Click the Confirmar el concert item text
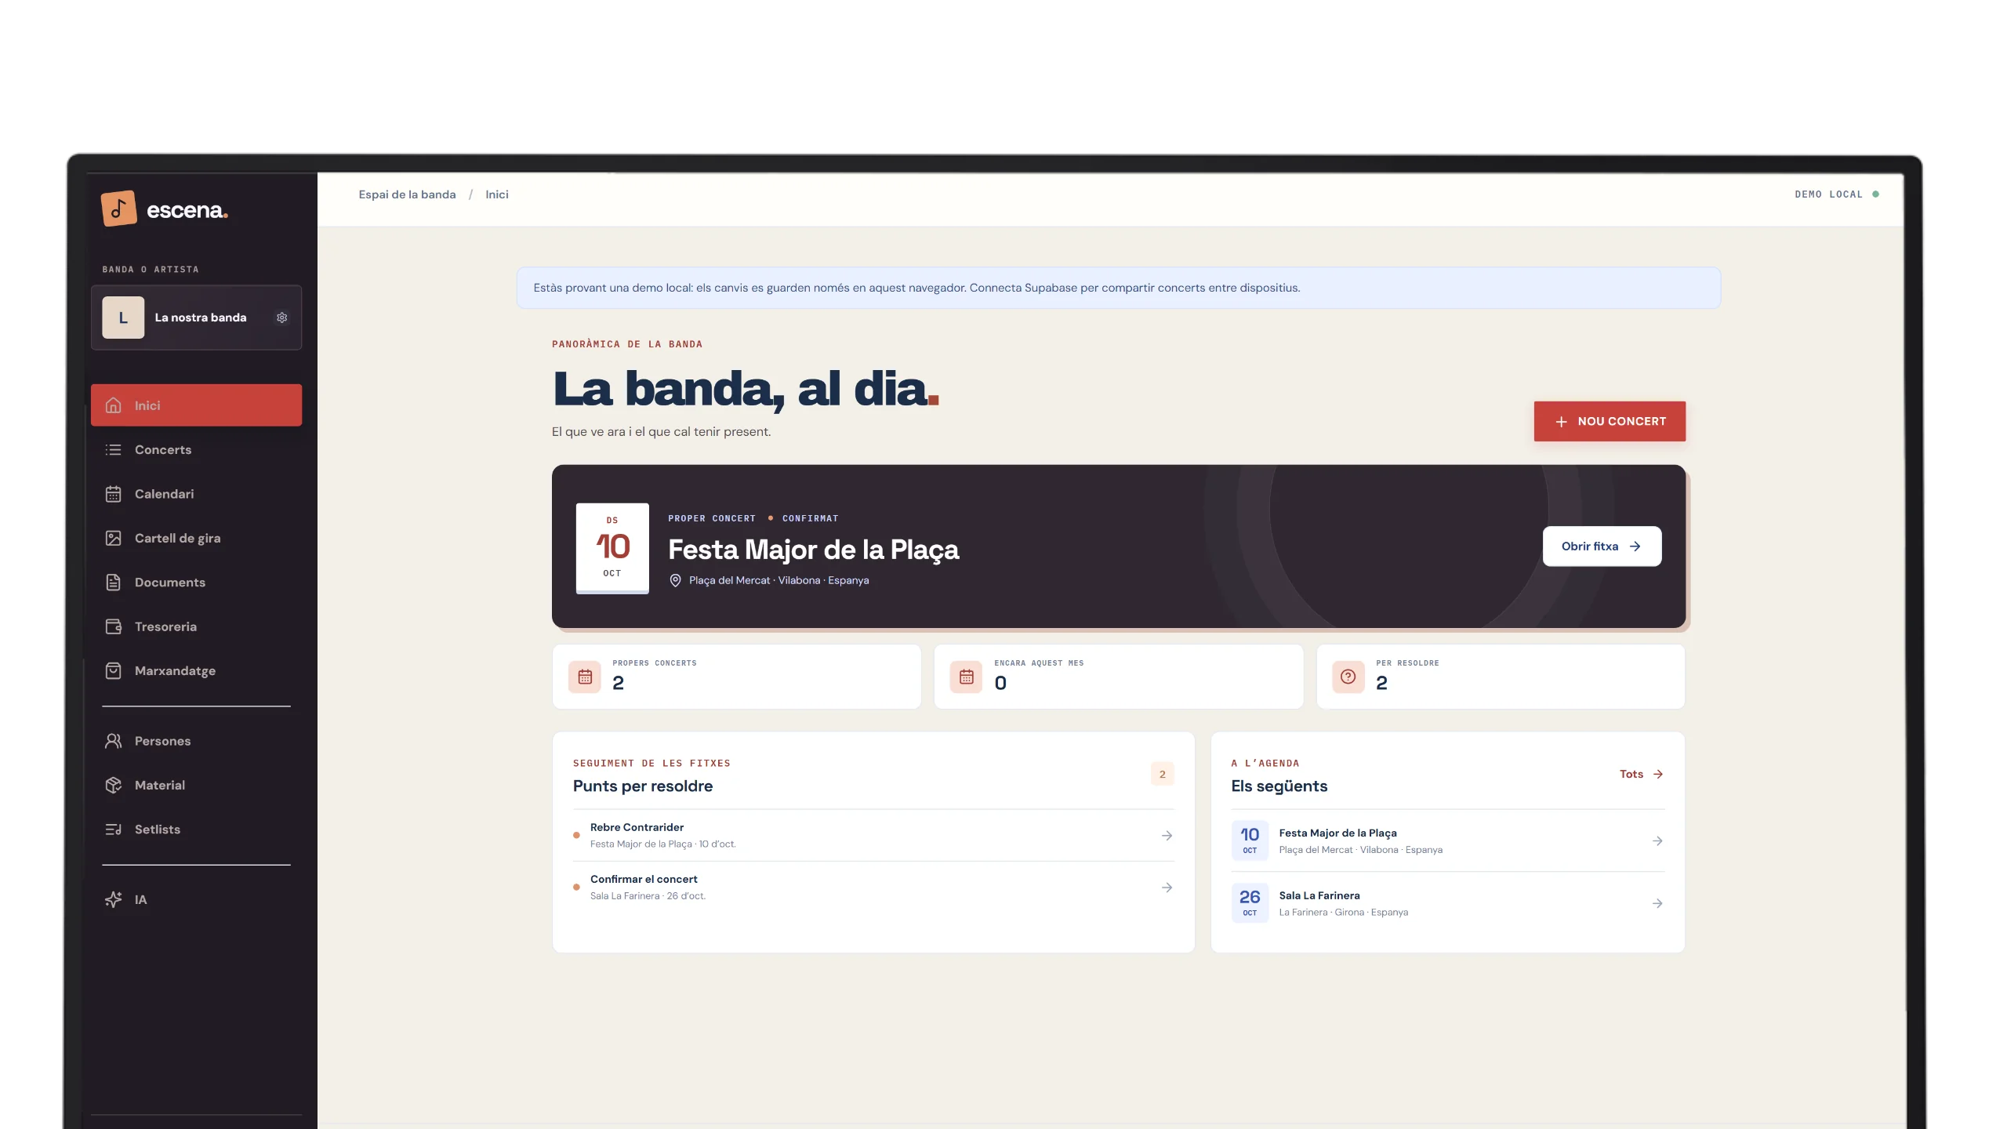 pyautogui.click(x=644, y=879)
